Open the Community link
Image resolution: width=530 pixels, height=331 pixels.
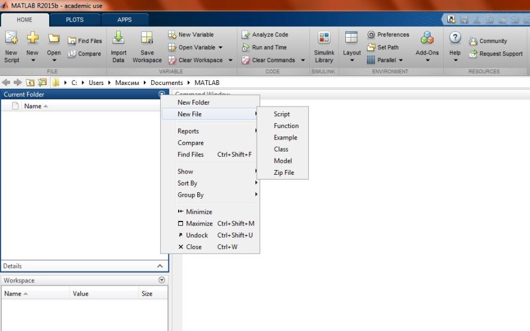click(x=488, y=41)
